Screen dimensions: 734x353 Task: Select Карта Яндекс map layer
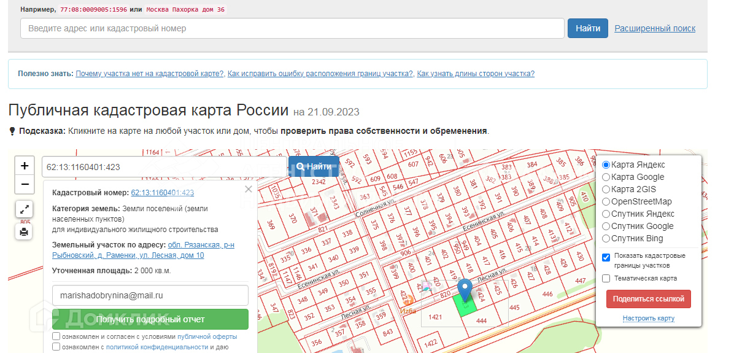(606, 165)
